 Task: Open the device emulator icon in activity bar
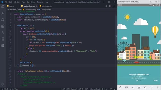pos(3,39)
